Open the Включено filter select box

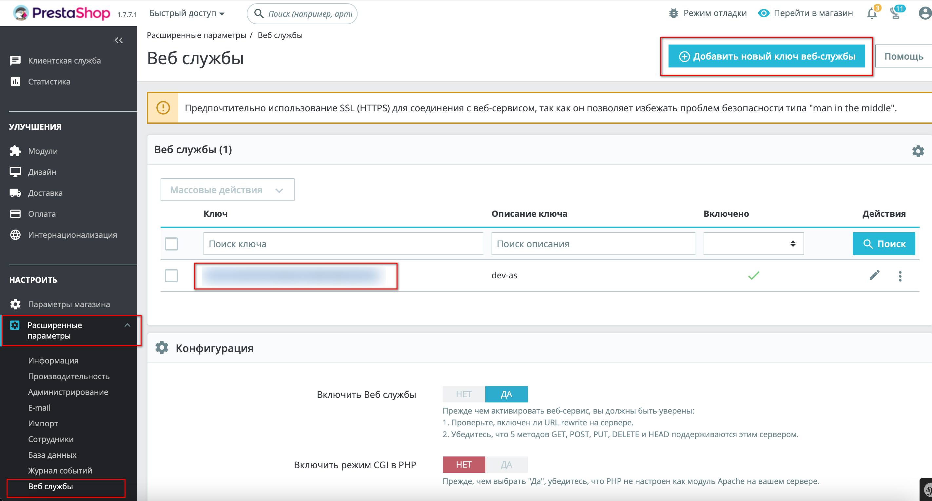click(753, 244)
